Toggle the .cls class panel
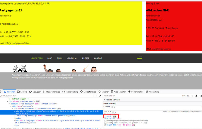 [188, 96]
